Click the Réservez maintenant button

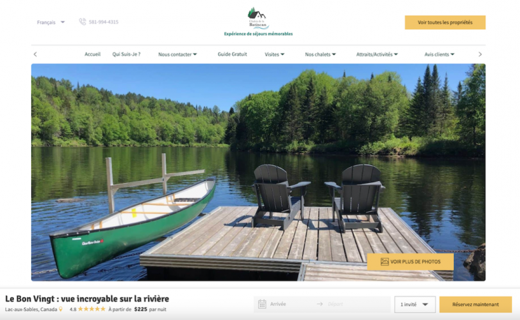(475, 304)
